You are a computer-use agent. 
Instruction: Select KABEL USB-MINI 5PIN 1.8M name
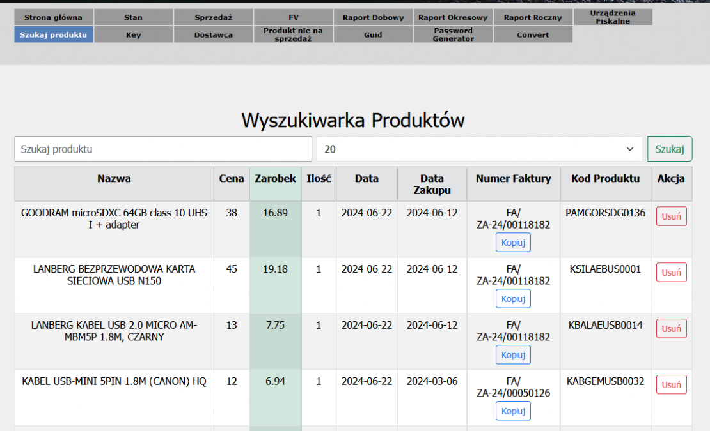pos(114,381)
